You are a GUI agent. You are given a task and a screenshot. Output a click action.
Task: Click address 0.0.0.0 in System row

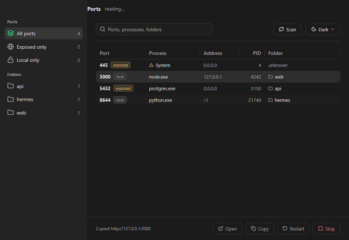coord(210,65)
